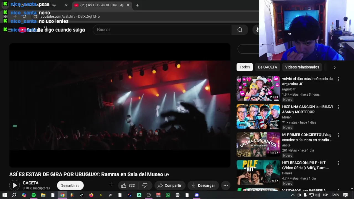Screen dimensions: 354x199
Task: Open more actions ellipsis under video
Action: point(226,185)
